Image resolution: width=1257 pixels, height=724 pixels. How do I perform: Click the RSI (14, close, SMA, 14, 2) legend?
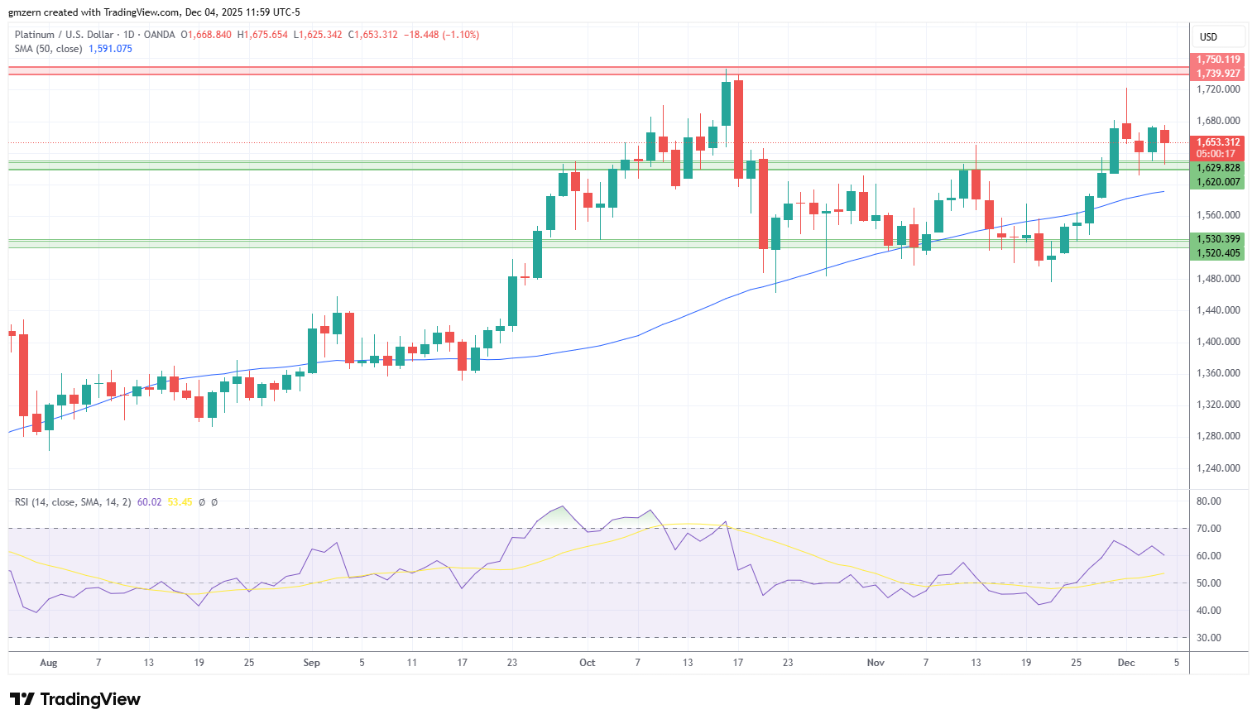coord(73,502)
